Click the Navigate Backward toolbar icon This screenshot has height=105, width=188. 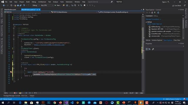click(x=4, y=6)
